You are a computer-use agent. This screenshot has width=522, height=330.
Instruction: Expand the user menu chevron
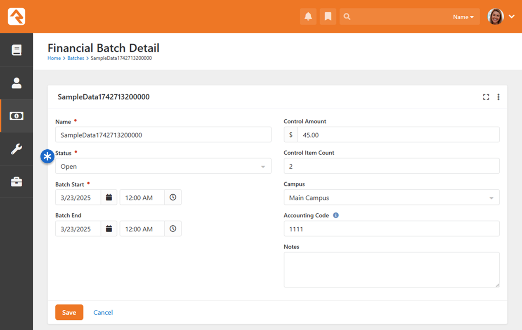click(512, 17)
